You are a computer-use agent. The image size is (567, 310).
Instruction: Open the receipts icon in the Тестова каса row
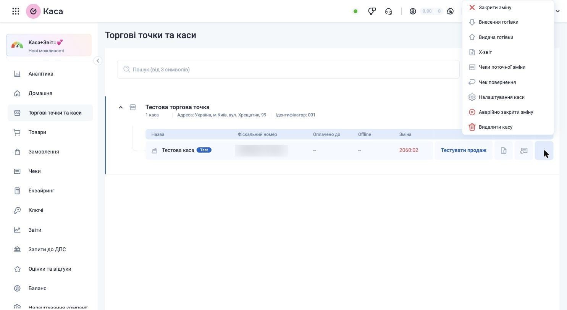pos(524,150)
